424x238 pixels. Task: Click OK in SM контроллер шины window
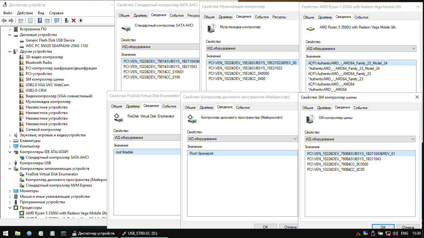point(383,227)
